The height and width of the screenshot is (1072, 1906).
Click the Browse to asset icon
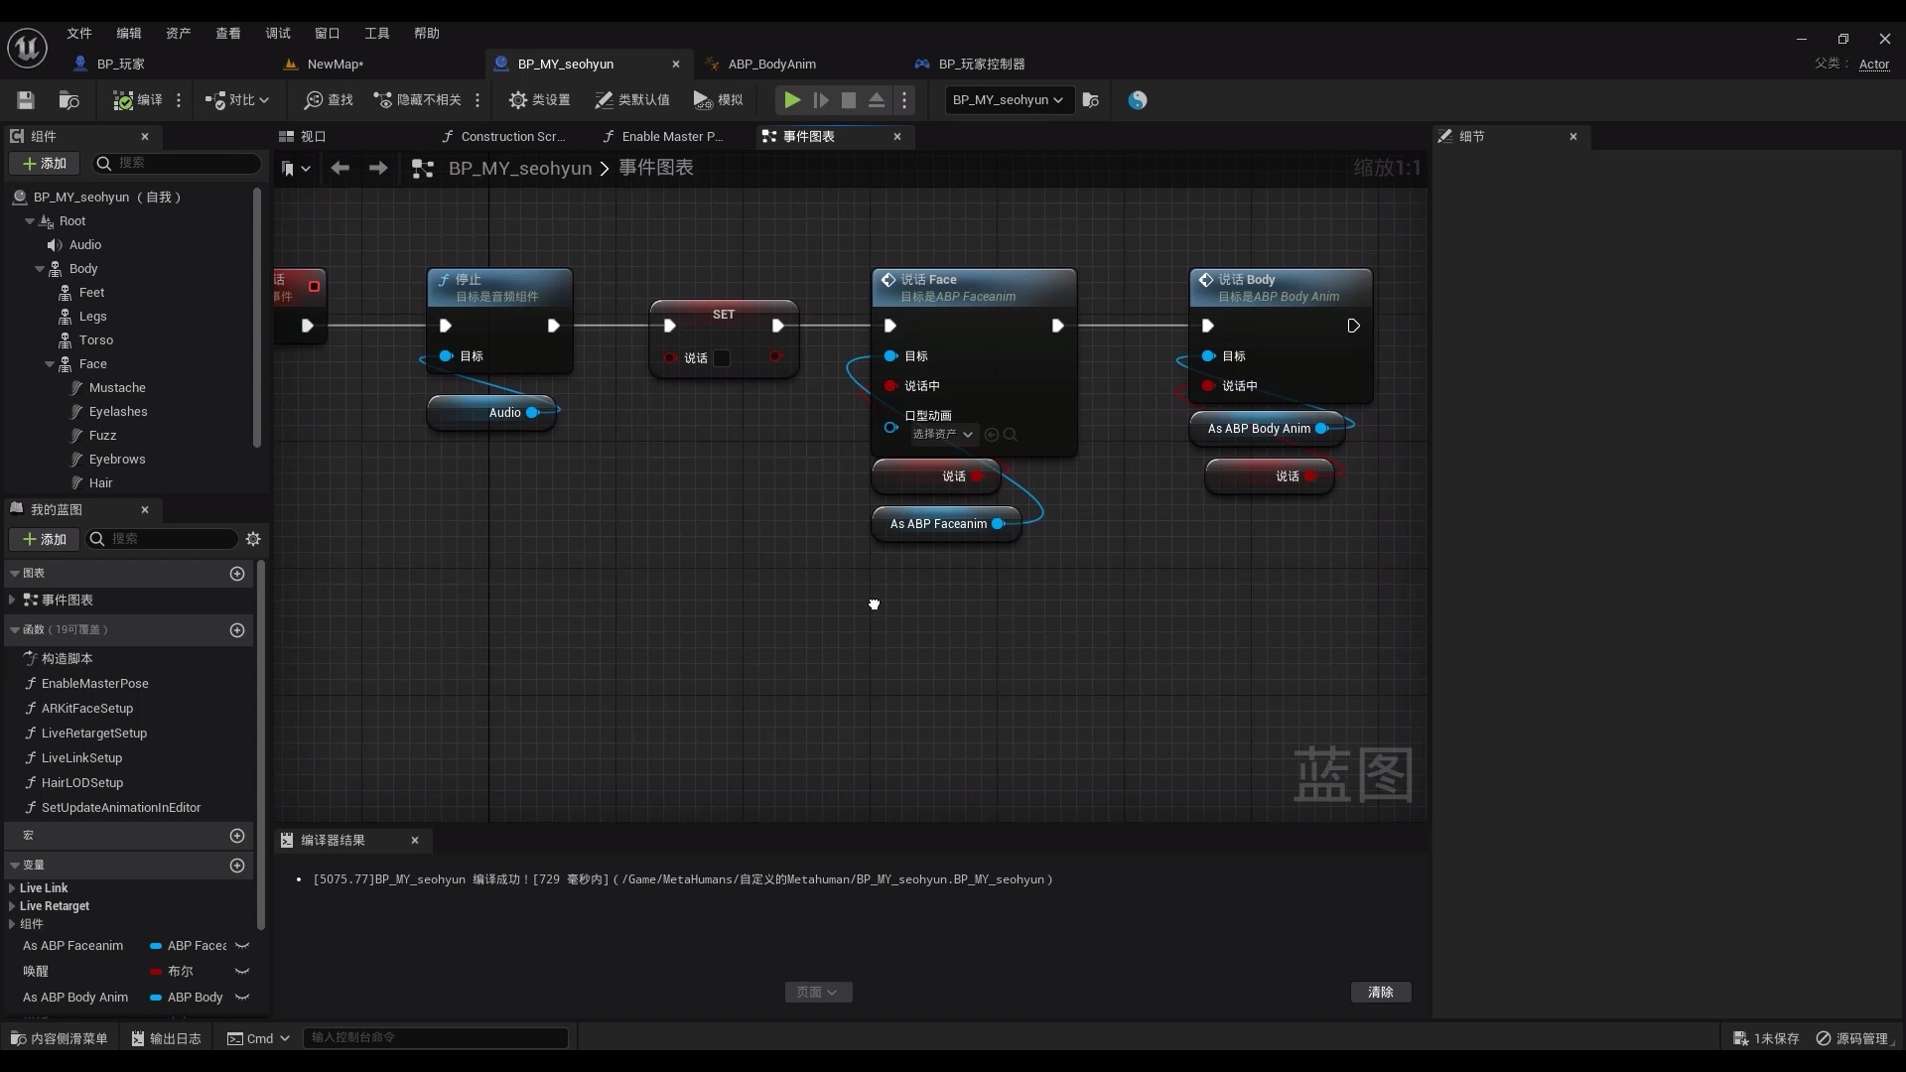click(x=68, y=100)
